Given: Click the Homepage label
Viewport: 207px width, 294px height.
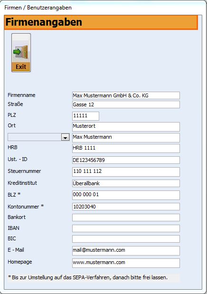Looking at the screenshot, I should (19, 262).
